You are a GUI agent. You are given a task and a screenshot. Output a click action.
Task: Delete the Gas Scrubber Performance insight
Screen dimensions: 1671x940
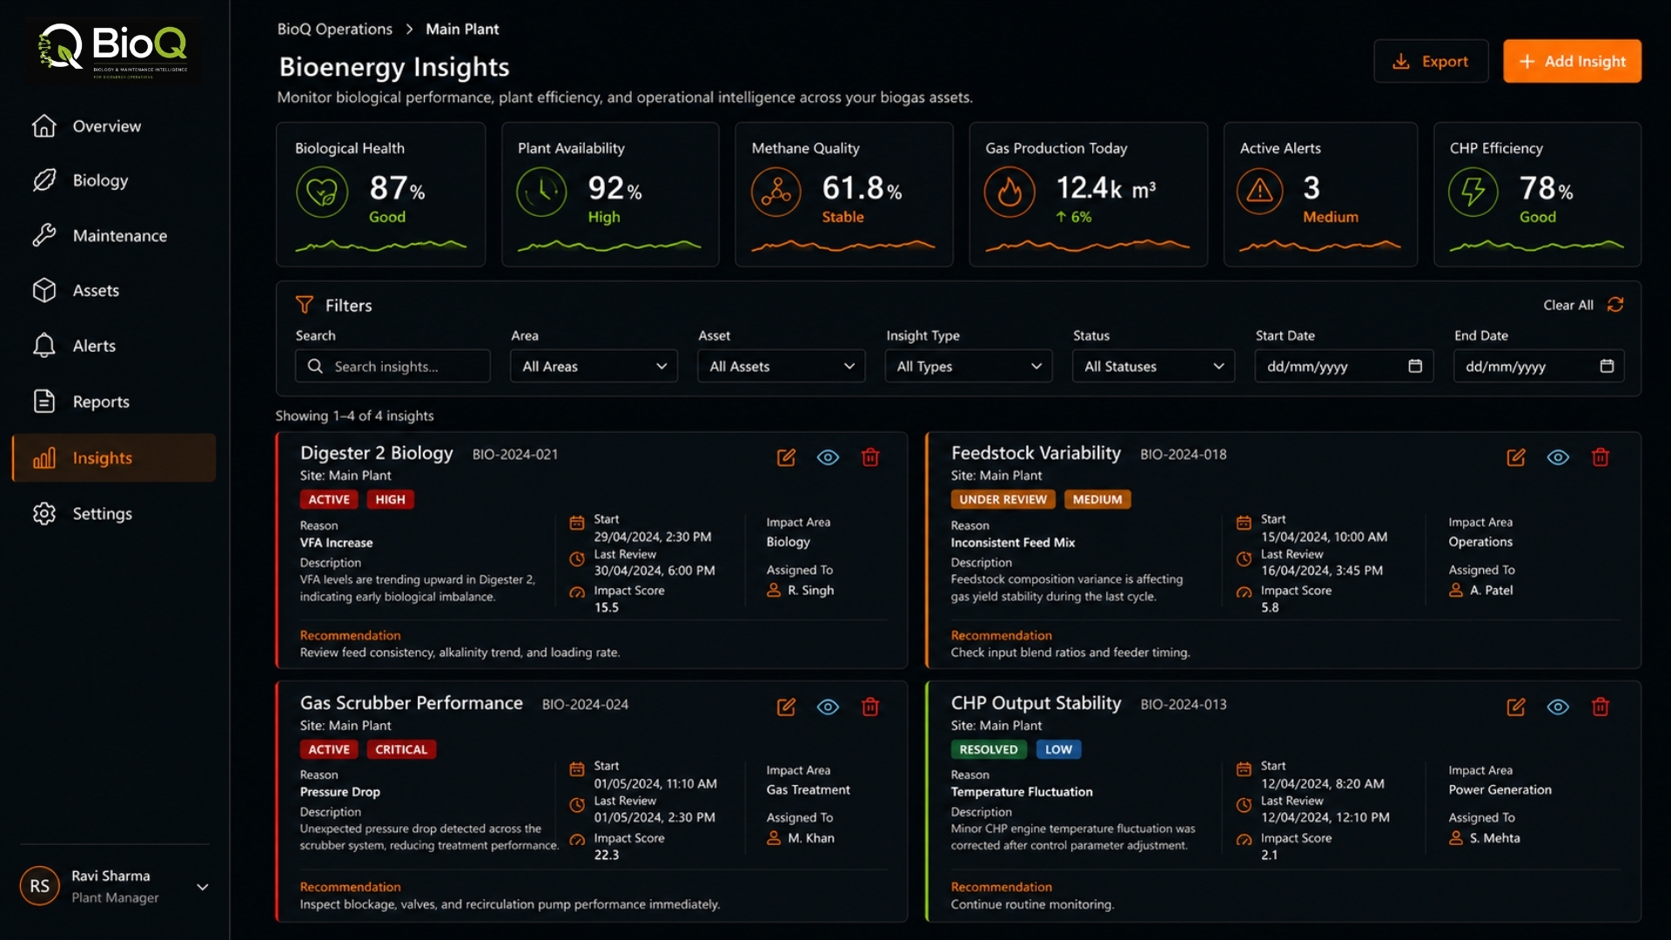click(870, 707)
